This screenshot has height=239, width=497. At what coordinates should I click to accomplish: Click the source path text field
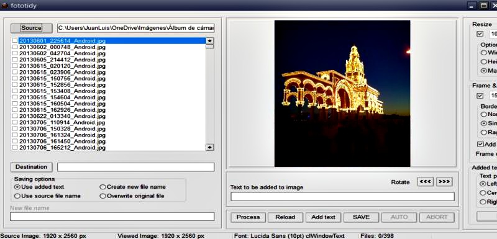click(x=135, y=28)
